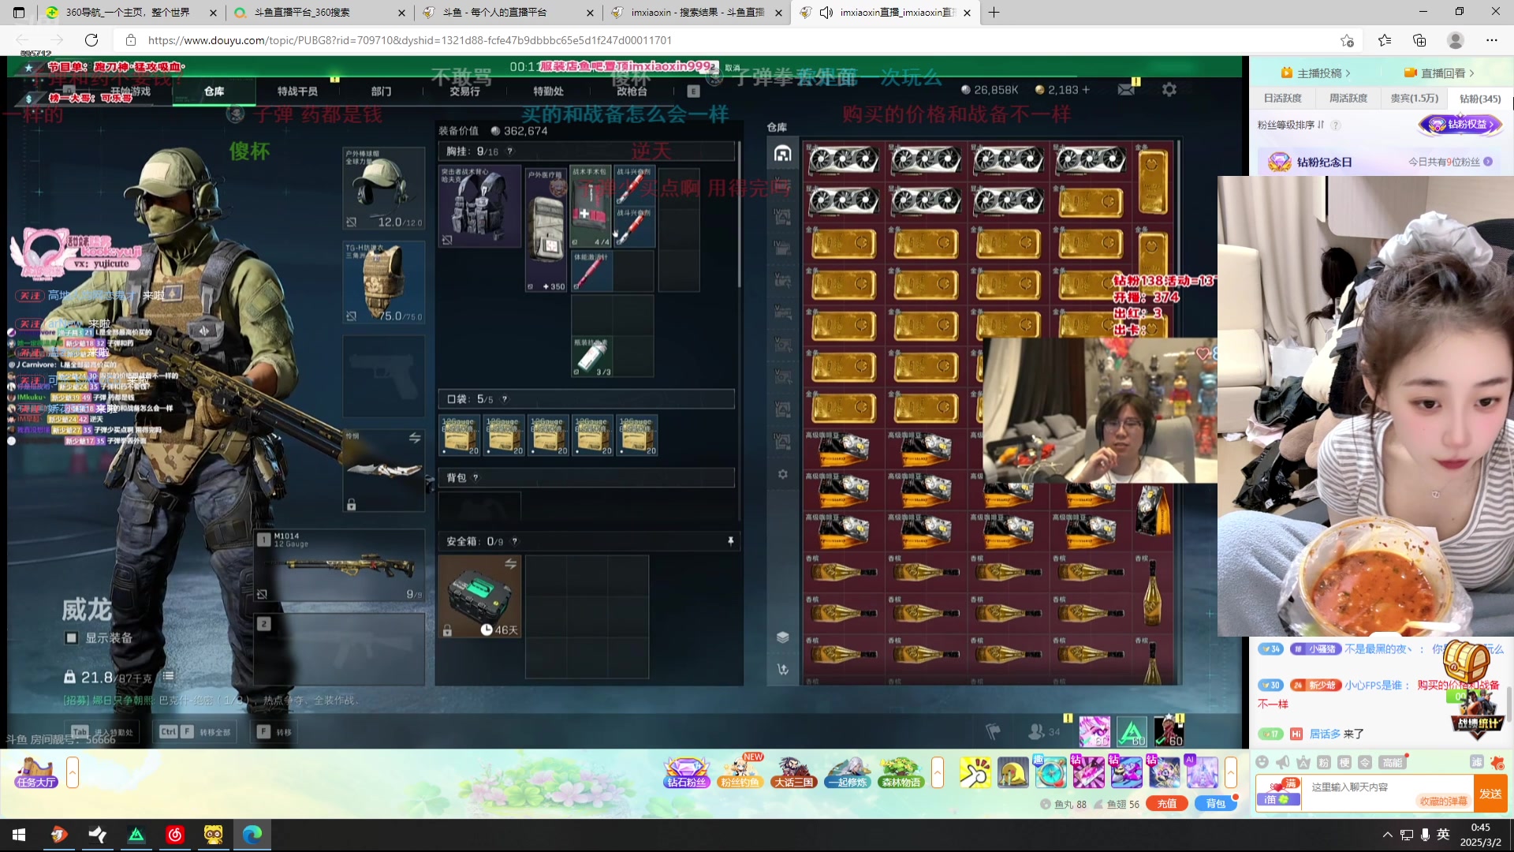Viewport: 1514px width, 852px height.
Task: Switch to 斗鱼直播平台_360搜索 tab
Action: pos(319,13)
